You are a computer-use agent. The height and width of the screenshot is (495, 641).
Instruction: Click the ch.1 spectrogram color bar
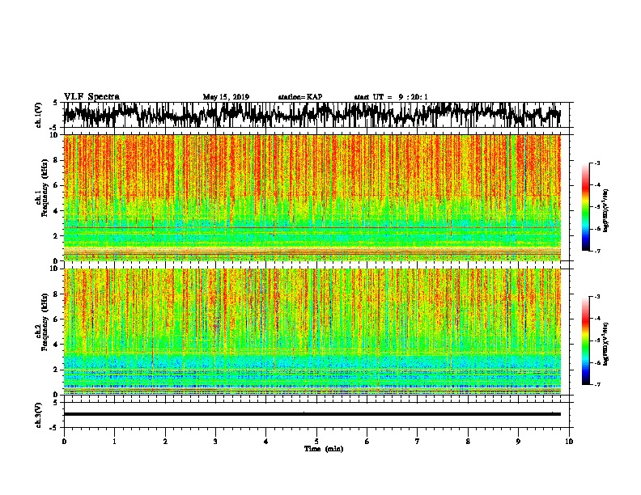coord(585,207)
